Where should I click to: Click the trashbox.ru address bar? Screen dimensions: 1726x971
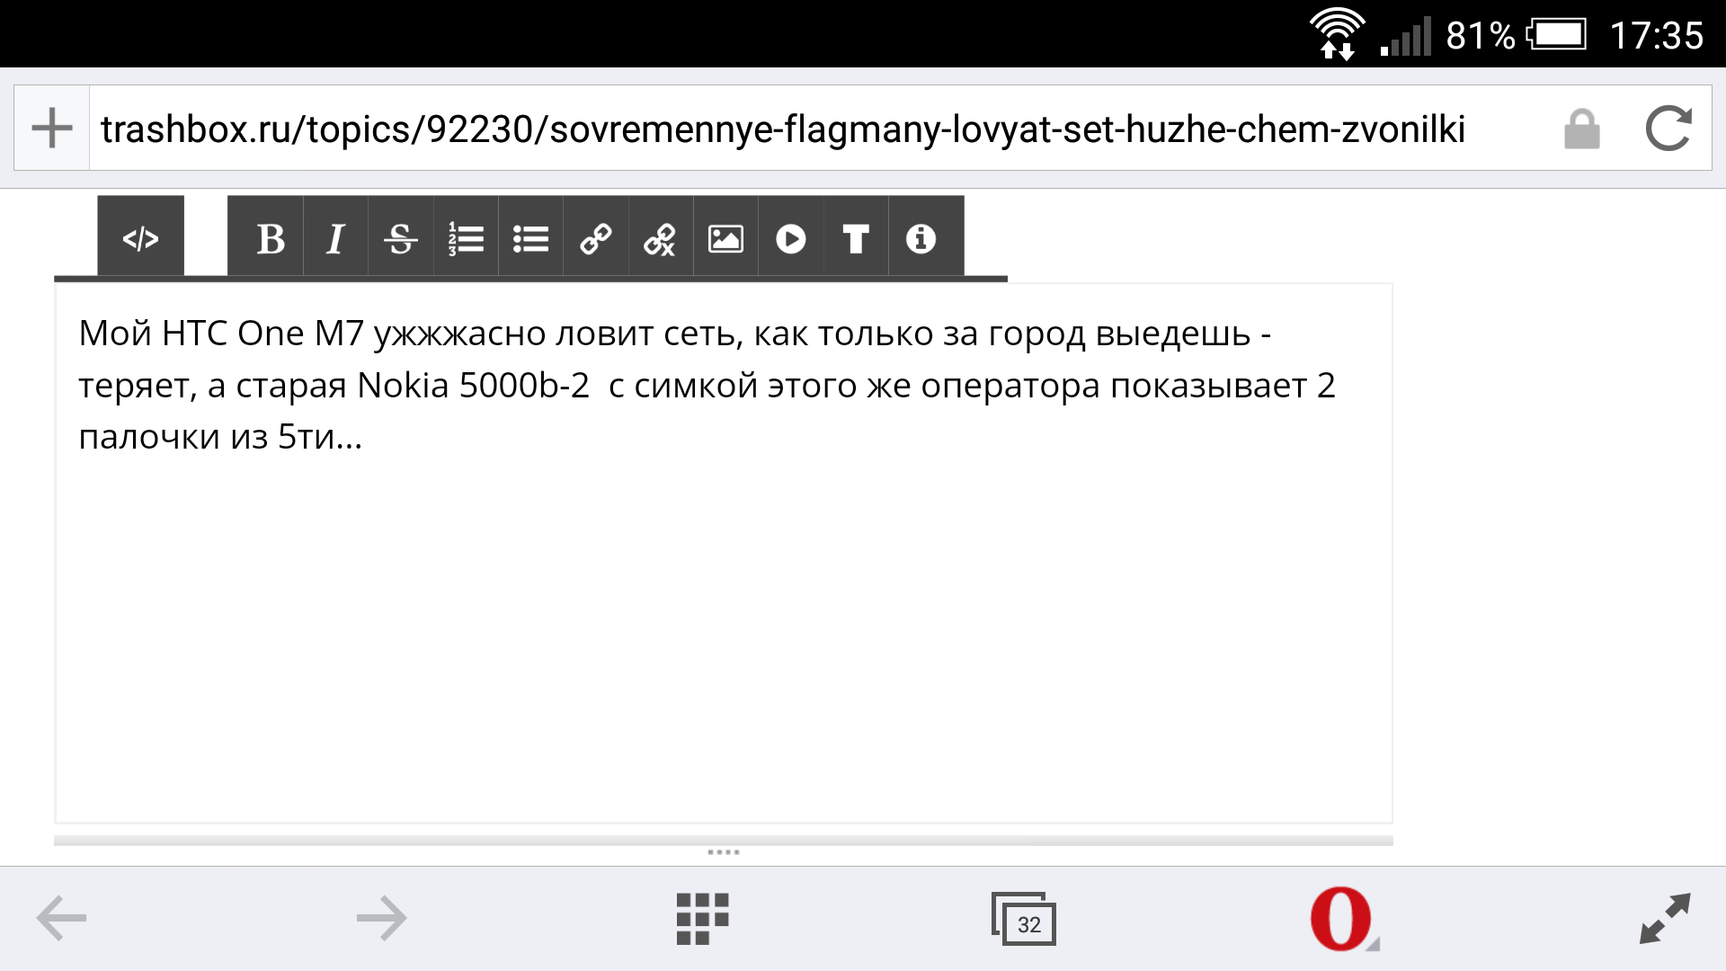782,129
